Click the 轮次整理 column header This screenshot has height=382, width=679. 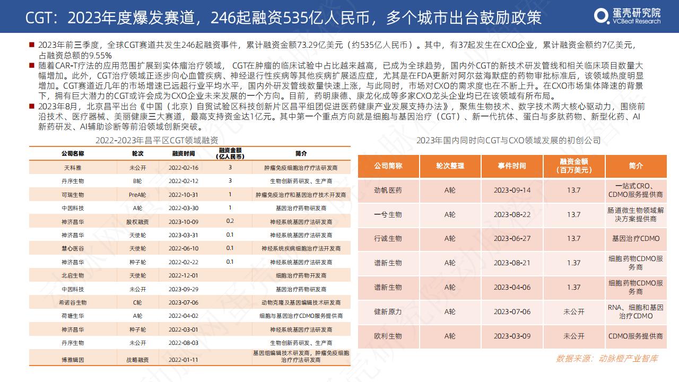450,166
